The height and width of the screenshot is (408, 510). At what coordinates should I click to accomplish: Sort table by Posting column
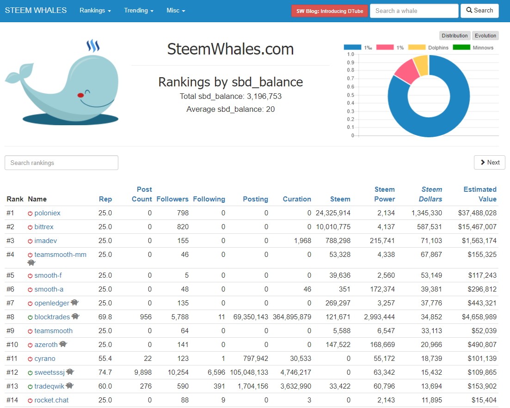pyautogui.click(x=255, y=199)
